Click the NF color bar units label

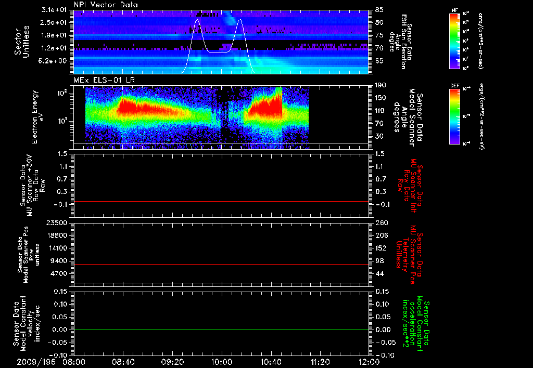(x=480, y=41)
